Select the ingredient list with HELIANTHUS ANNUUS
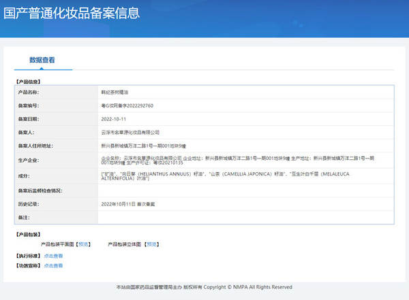Image resolution: width=409 pixels, height=300 pixels. (x=225, y=176)
